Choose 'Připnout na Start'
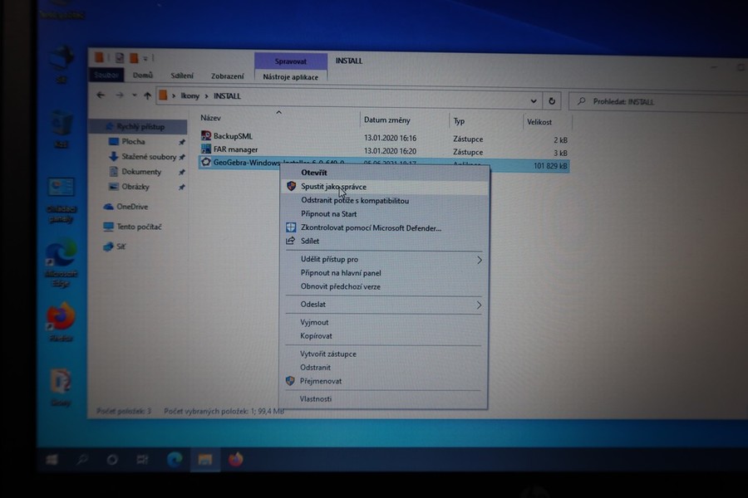Viewport: 748px width, 498px height. coord(328,214)
